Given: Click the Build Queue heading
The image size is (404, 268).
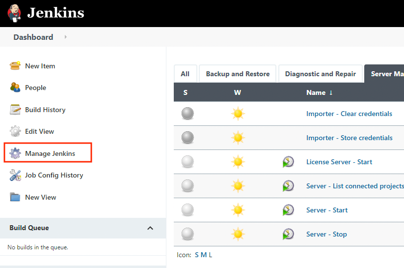Looking at the screenshot, I should point(29,228).
